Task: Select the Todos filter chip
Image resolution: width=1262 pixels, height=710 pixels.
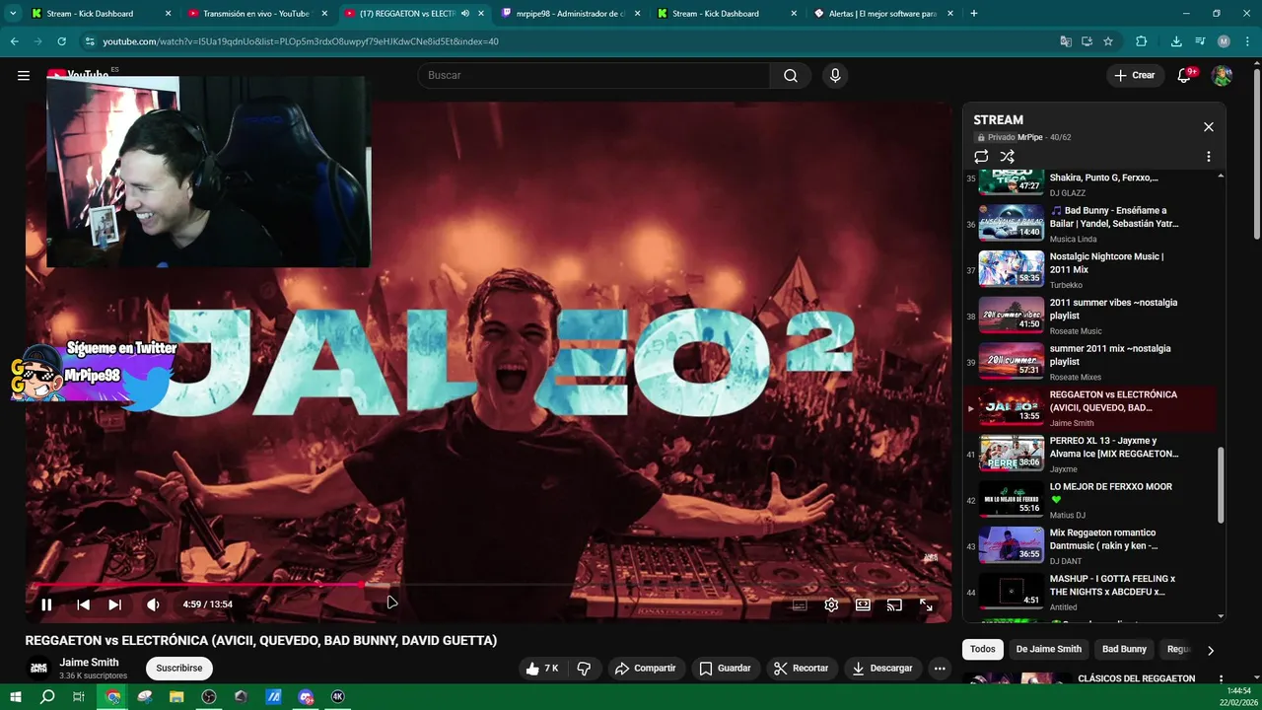Action: tap(983, 649)
